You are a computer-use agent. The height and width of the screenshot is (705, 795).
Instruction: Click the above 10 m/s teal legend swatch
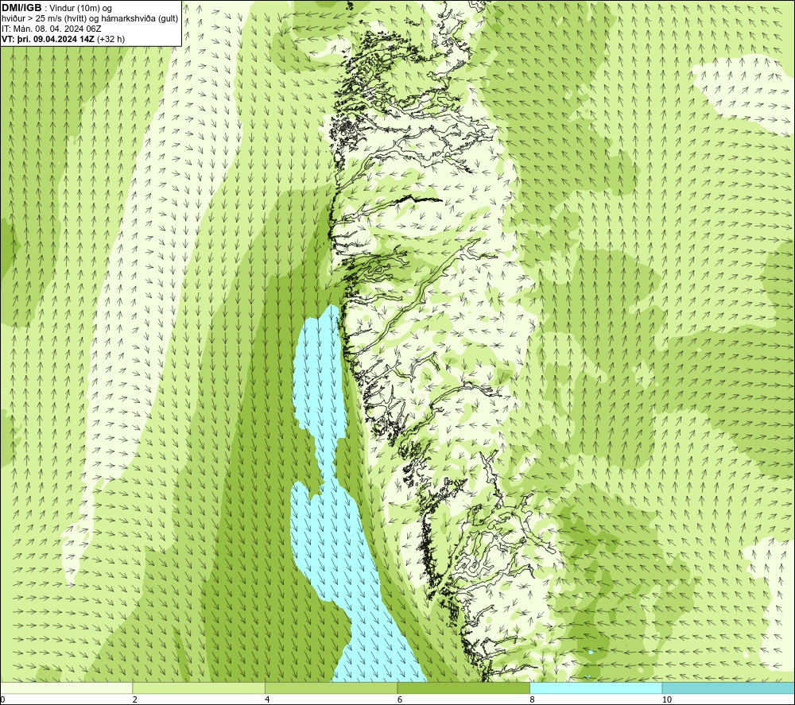[728, 688]
